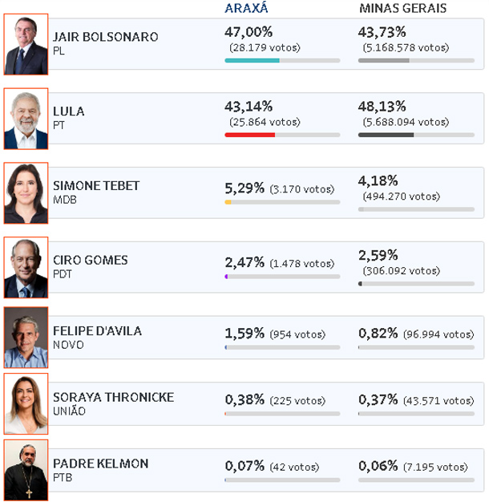Click the PADRE KELMON name

[100, 464]
